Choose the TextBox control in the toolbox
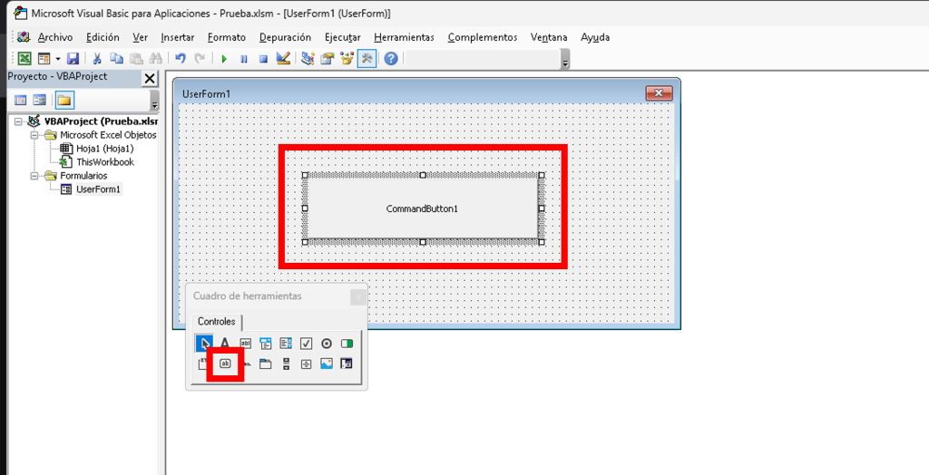The image size is (929, 475). point(245,344)
